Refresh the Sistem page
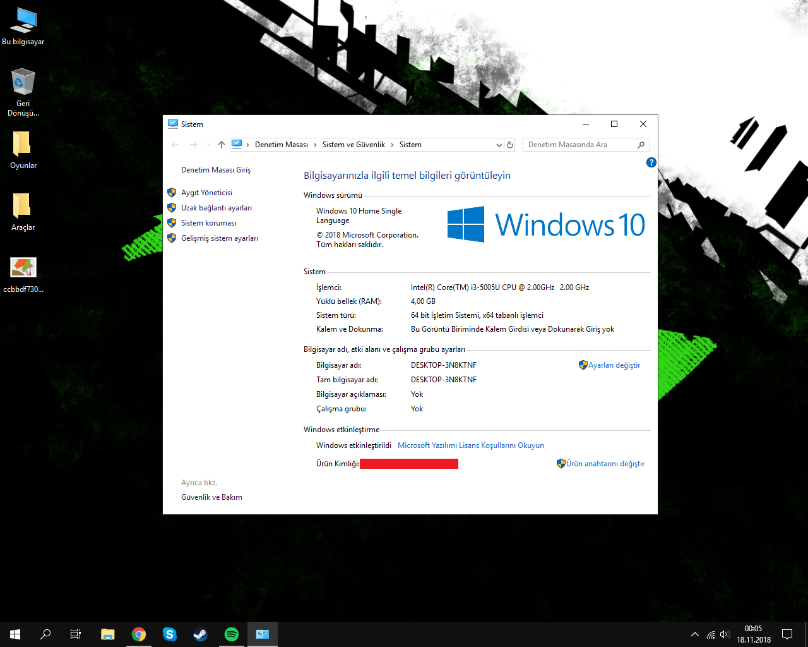This screenshot has width=808, height=647. (x=510, y=145)
